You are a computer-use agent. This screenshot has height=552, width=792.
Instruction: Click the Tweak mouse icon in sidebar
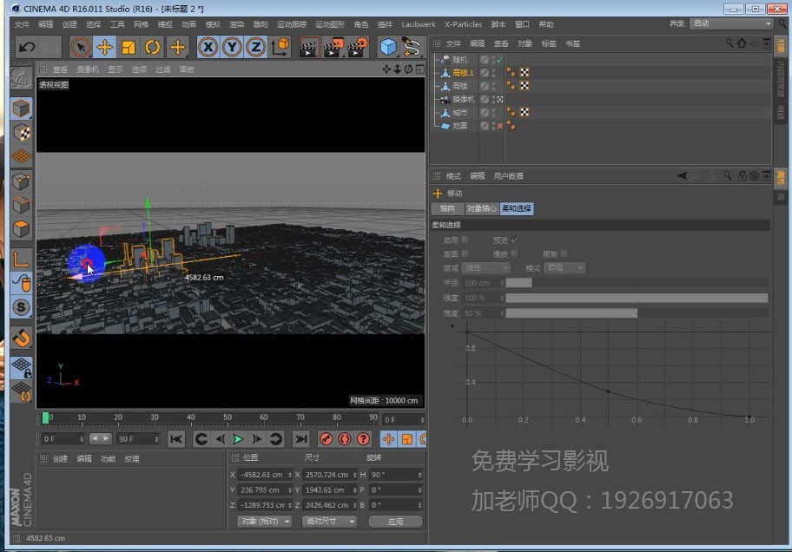(21, 283)
